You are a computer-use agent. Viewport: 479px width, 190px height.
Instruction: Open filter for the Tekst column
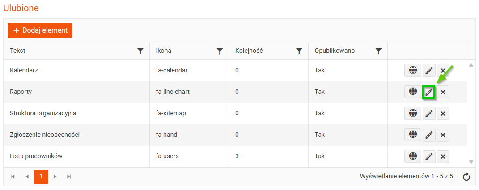coord(140,51)
